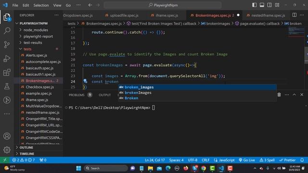Open notifications bell in status bar

302,160
